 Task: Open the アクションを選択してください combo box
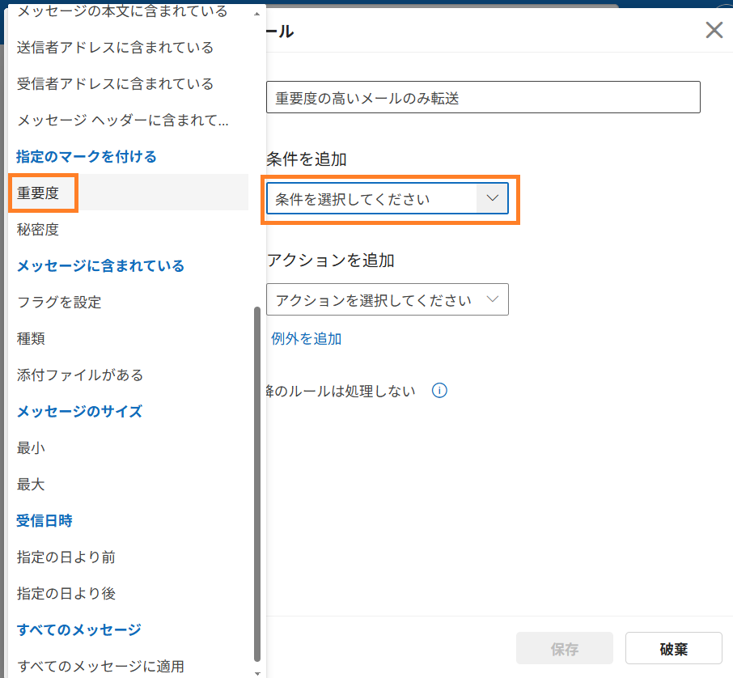coord(388,299)
